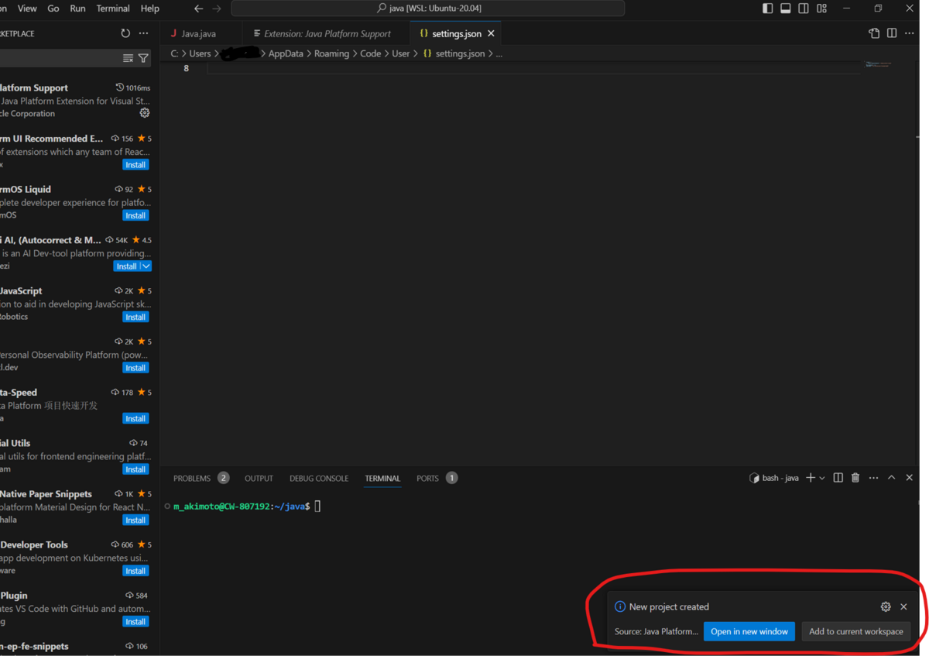
Task: Maximize the panel with the up chevron
Action: point(891,478)
